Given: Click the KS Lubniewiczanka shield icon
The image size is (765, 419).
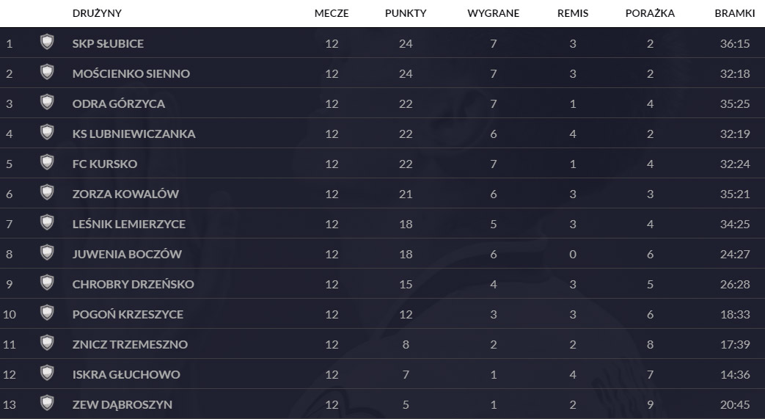Looking at the screenshot, I should pos(47,133).
